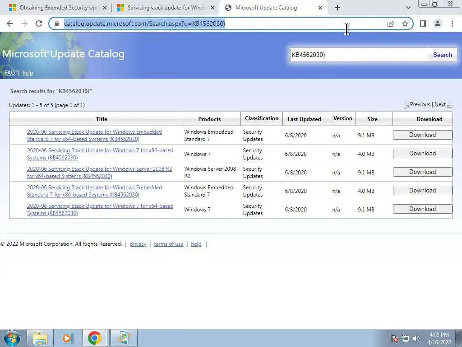Sort by Last Updated column header
This screenshot has height=347, width=462.
[x=305, y=119]
